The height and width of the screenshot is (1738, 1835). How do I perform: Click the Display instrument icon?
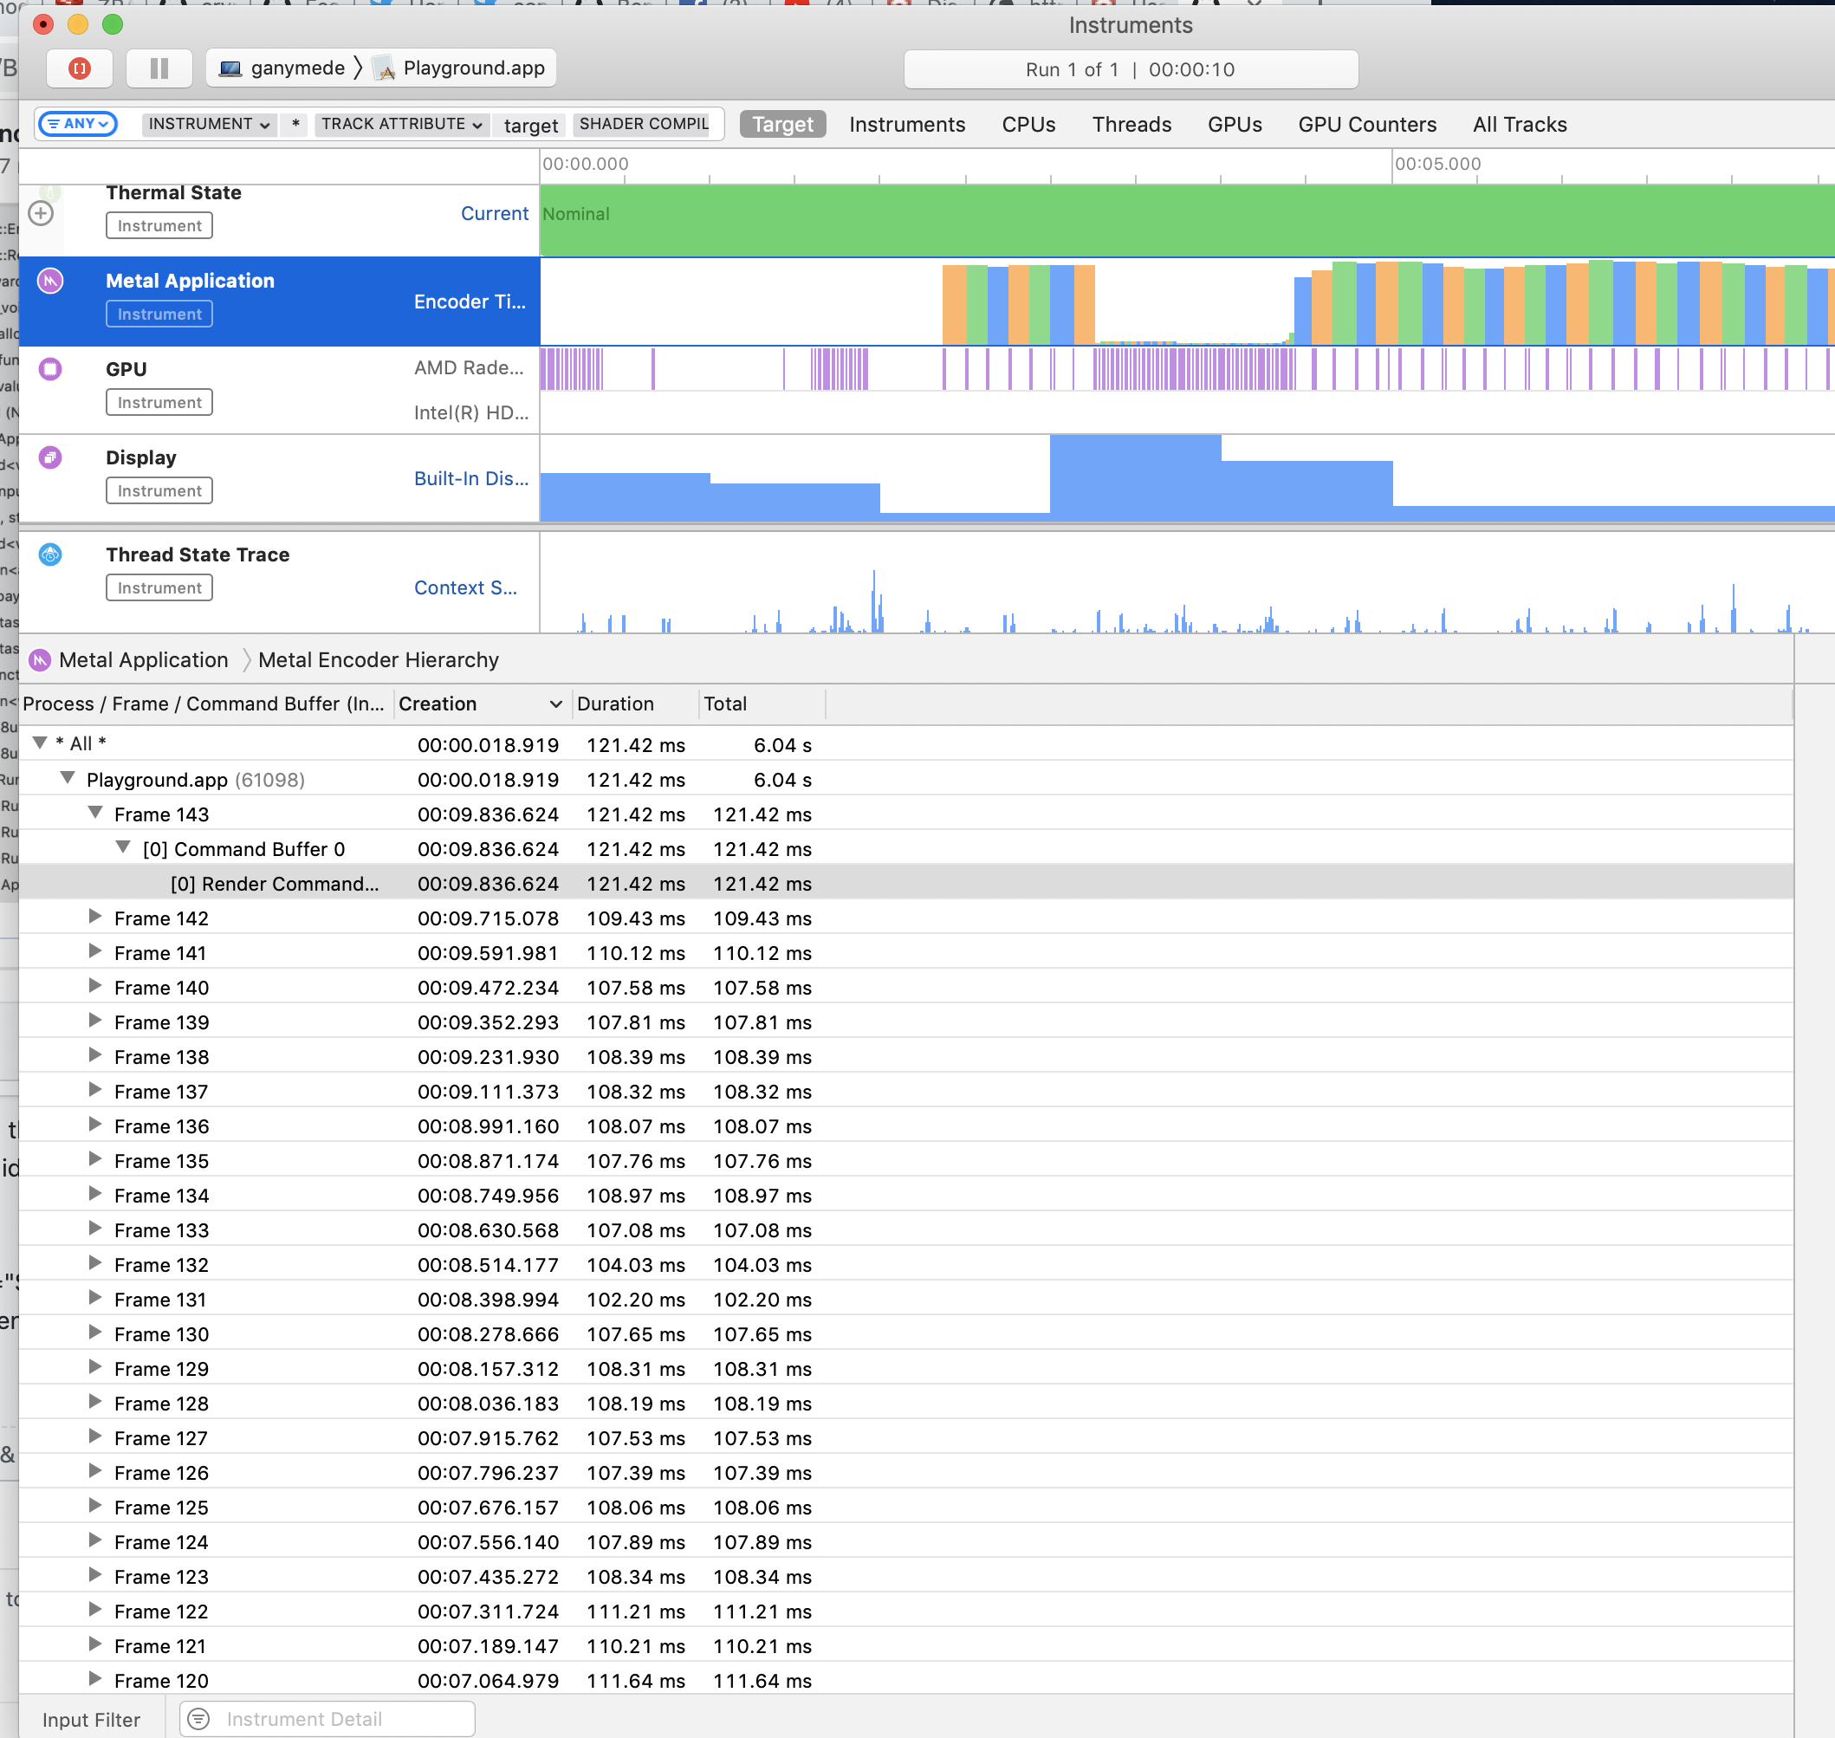pos(51,457)
